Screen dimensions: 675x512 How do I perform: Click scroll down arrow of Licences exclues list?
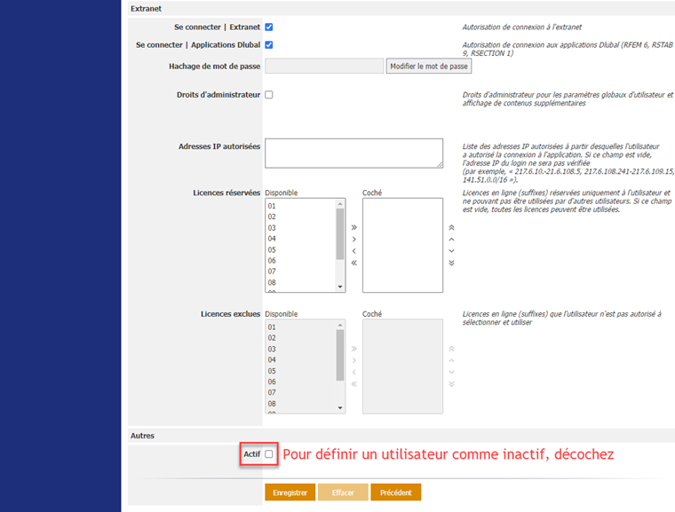pos(340,408)
